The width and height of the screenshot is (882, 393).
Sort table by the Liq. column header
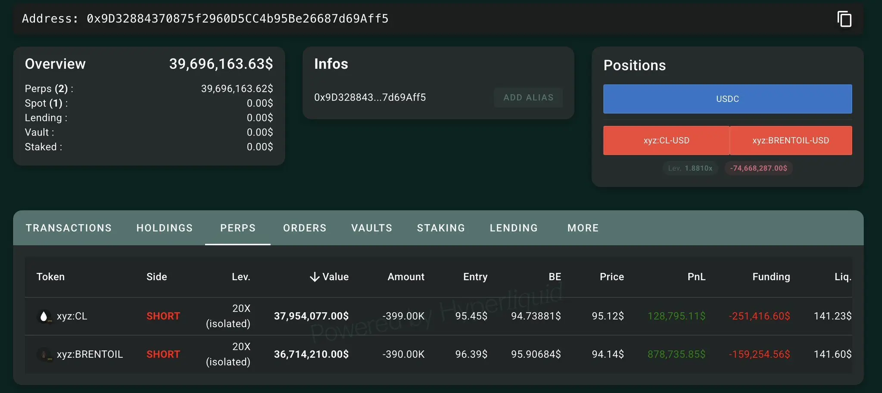click(843, 277)
